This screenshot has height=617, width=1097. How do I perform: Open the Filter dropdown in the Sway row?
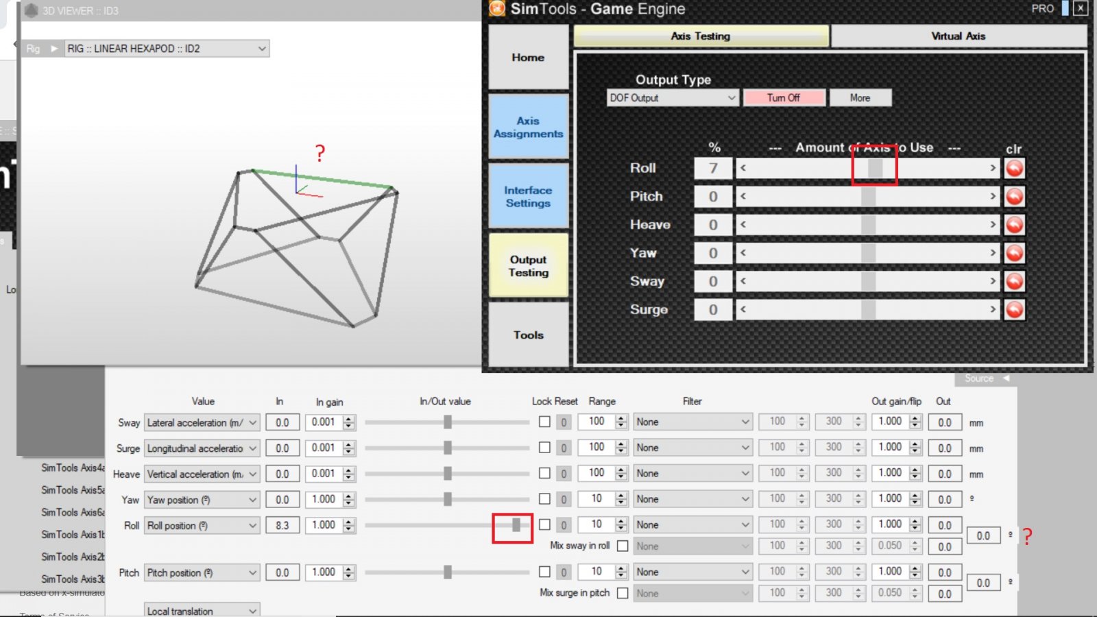pos(693,422)
